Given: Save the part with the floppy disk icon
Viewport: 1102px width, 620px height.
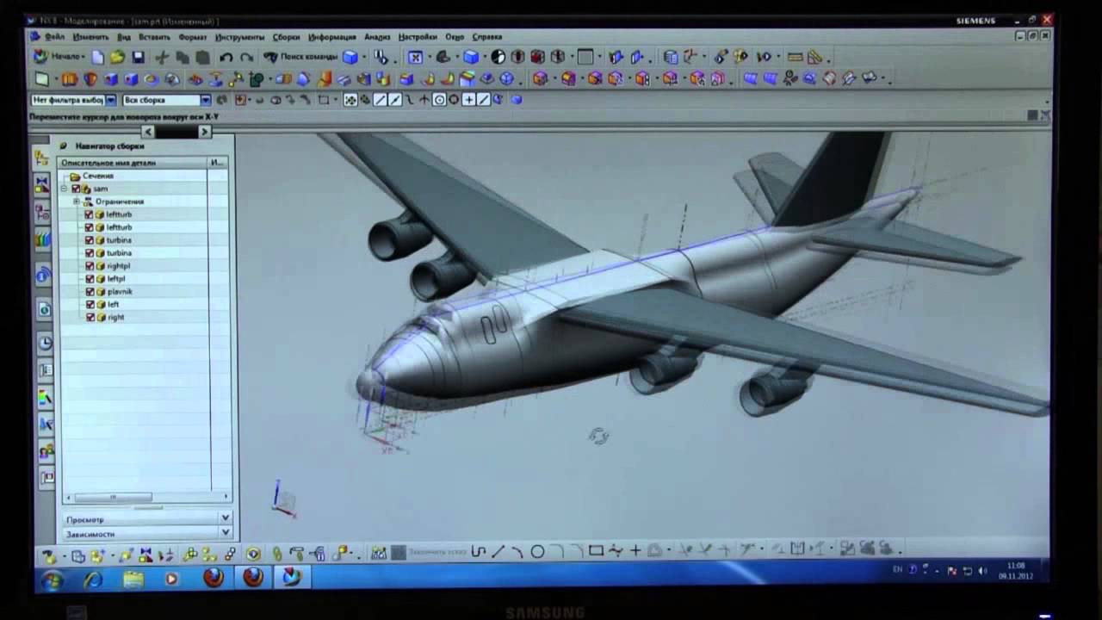Looking at the screenshot, I should click(x=138, y=57).
